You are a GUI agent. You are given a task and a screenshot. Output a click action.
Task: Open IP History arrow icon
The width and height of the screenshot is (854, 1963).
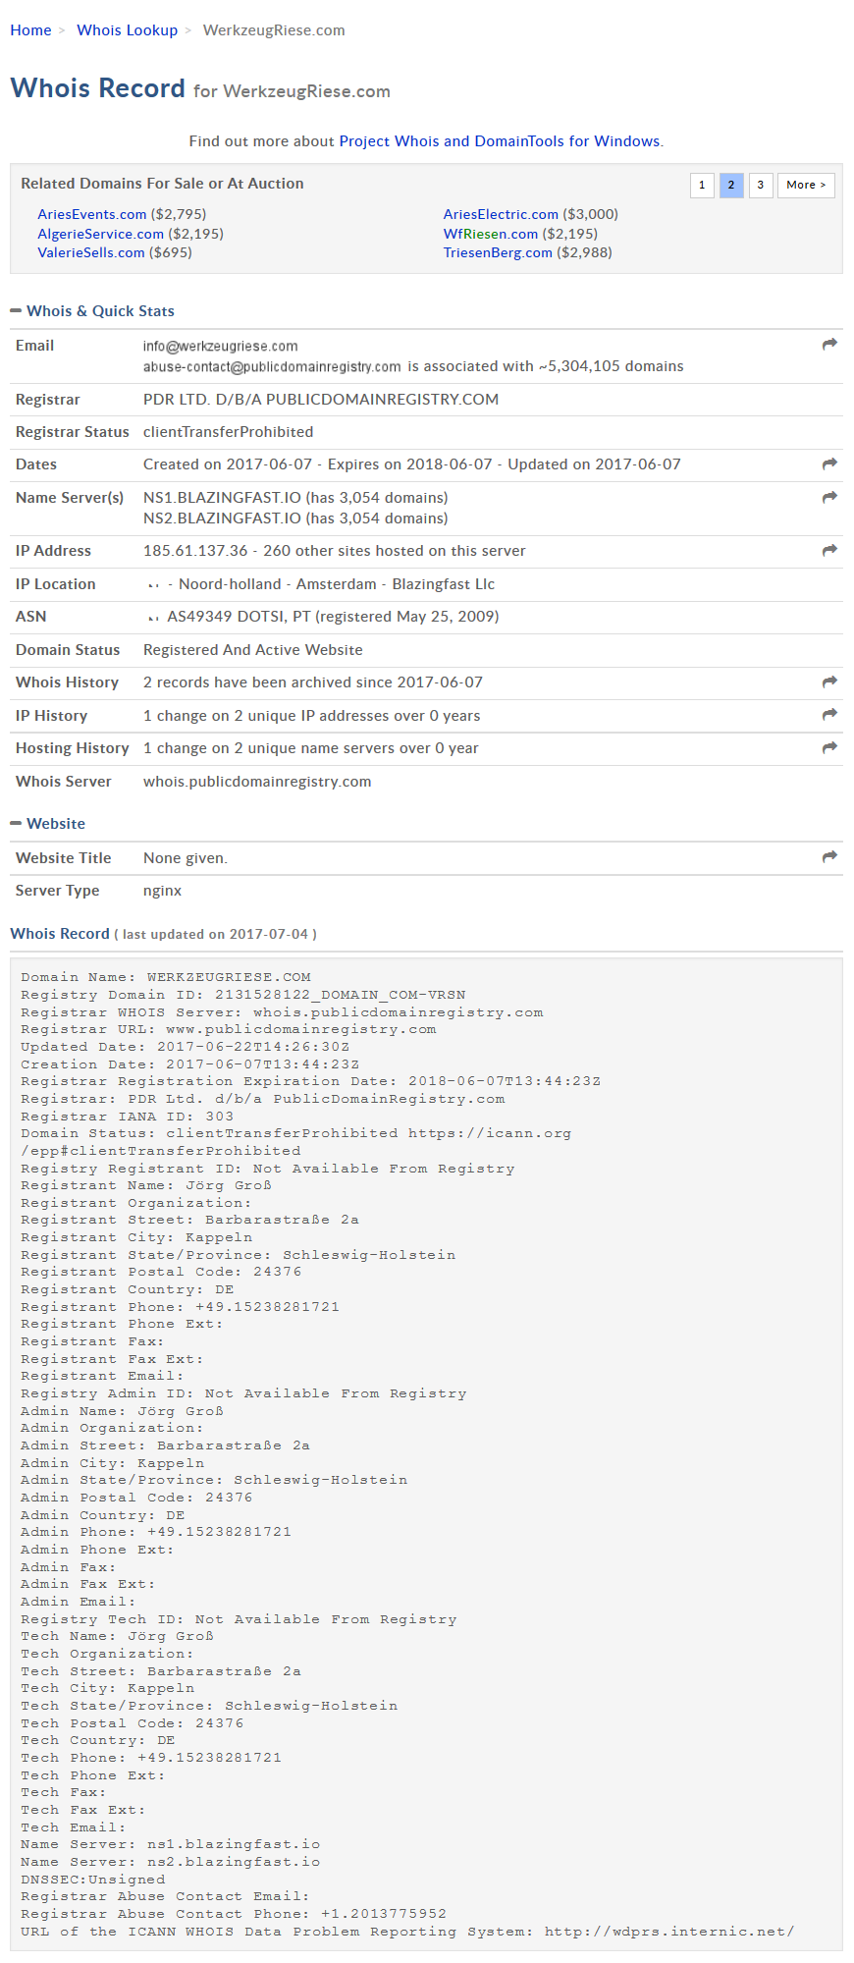click(829, 714)
